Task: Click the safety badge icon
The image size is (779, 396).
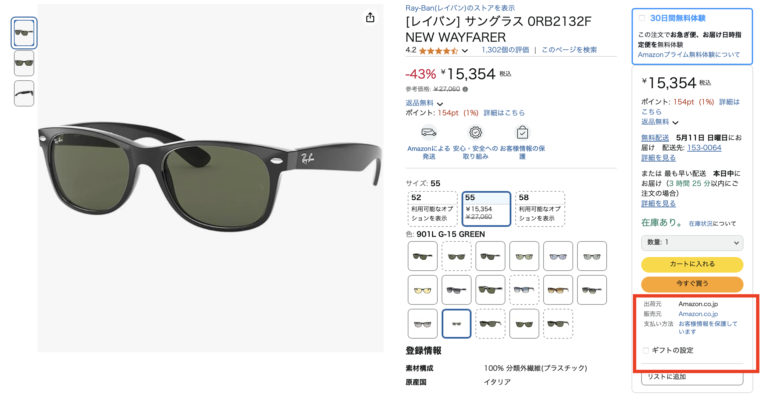Action: [x=476, y=133]
